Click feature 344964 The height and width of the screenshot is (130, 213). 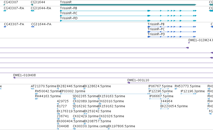166,101
